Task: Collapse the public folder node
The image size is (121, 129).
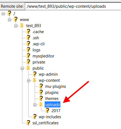Action: click(x=22, y=68)
